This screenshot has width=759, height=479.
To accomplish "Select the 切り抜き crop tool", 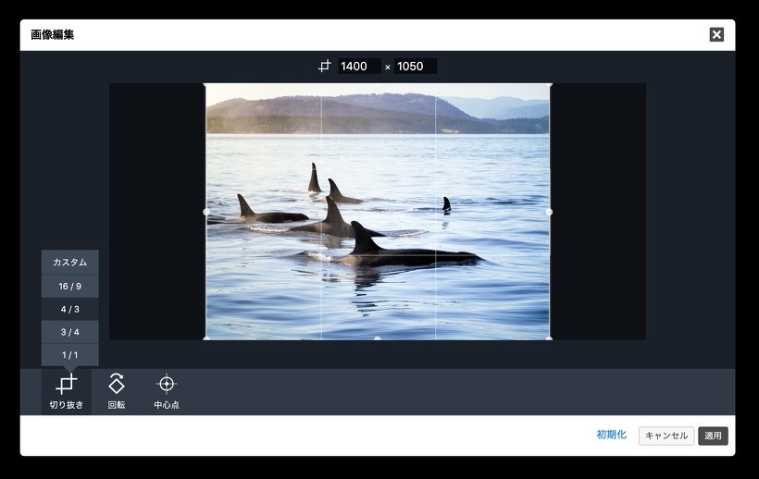I will tap(67, 391).
